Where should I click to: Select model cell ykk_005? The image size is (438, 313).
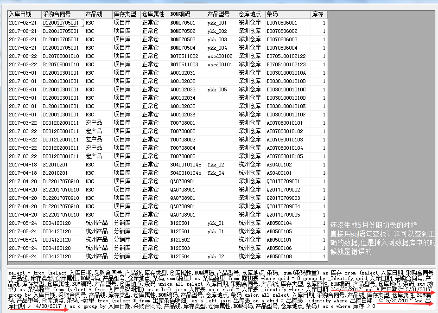(222, 89)
